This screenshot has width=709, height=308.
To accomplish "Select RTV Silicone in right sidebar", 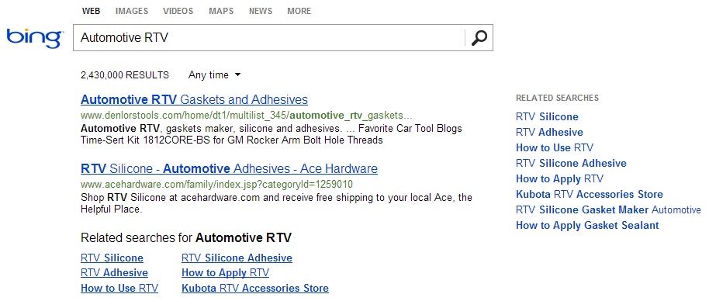I will (x=547, y=116).
